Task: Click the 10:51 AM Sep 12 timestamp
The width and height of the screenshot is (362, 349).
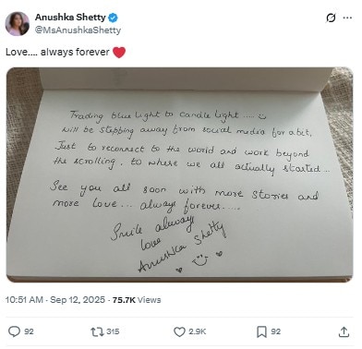Action: point(55,300)
